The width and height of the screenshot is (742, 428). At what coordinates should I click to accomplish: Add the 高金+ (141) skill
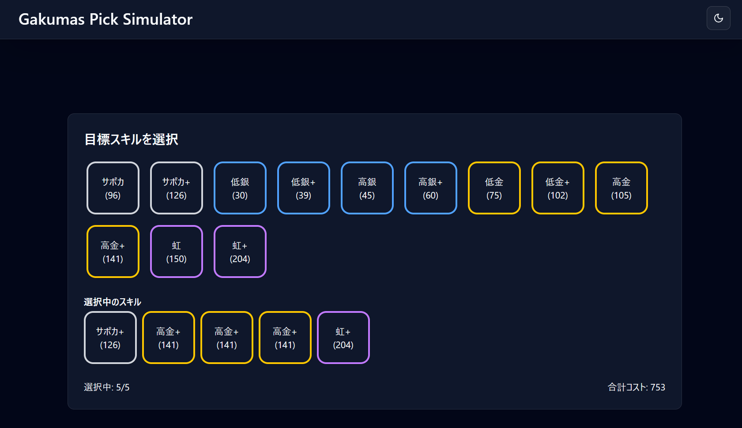click(x=113, y=252)
